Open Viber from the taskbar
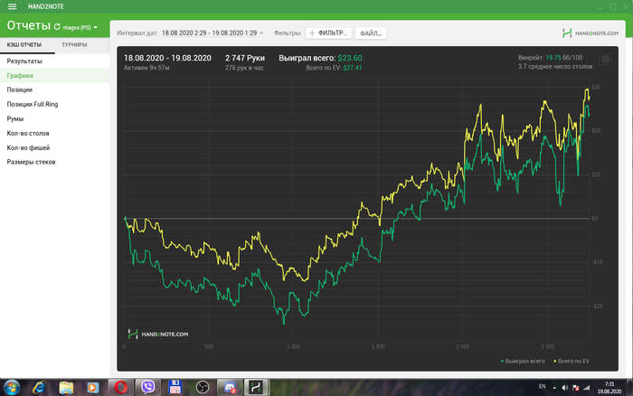This screenshot has height=396, width=633. pyautogui.click(x=147, y=388)
